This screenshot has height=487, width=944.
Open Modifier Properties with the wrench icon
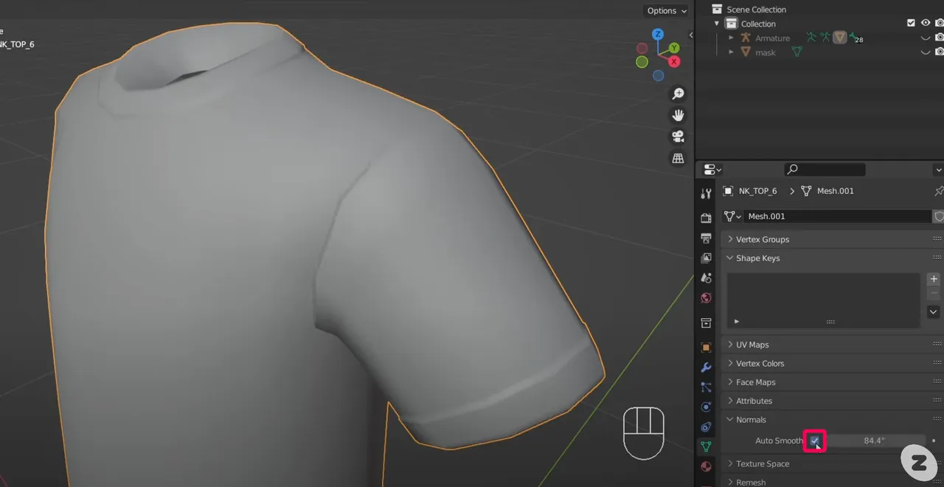pyautogui.click(x=706, y=367)
